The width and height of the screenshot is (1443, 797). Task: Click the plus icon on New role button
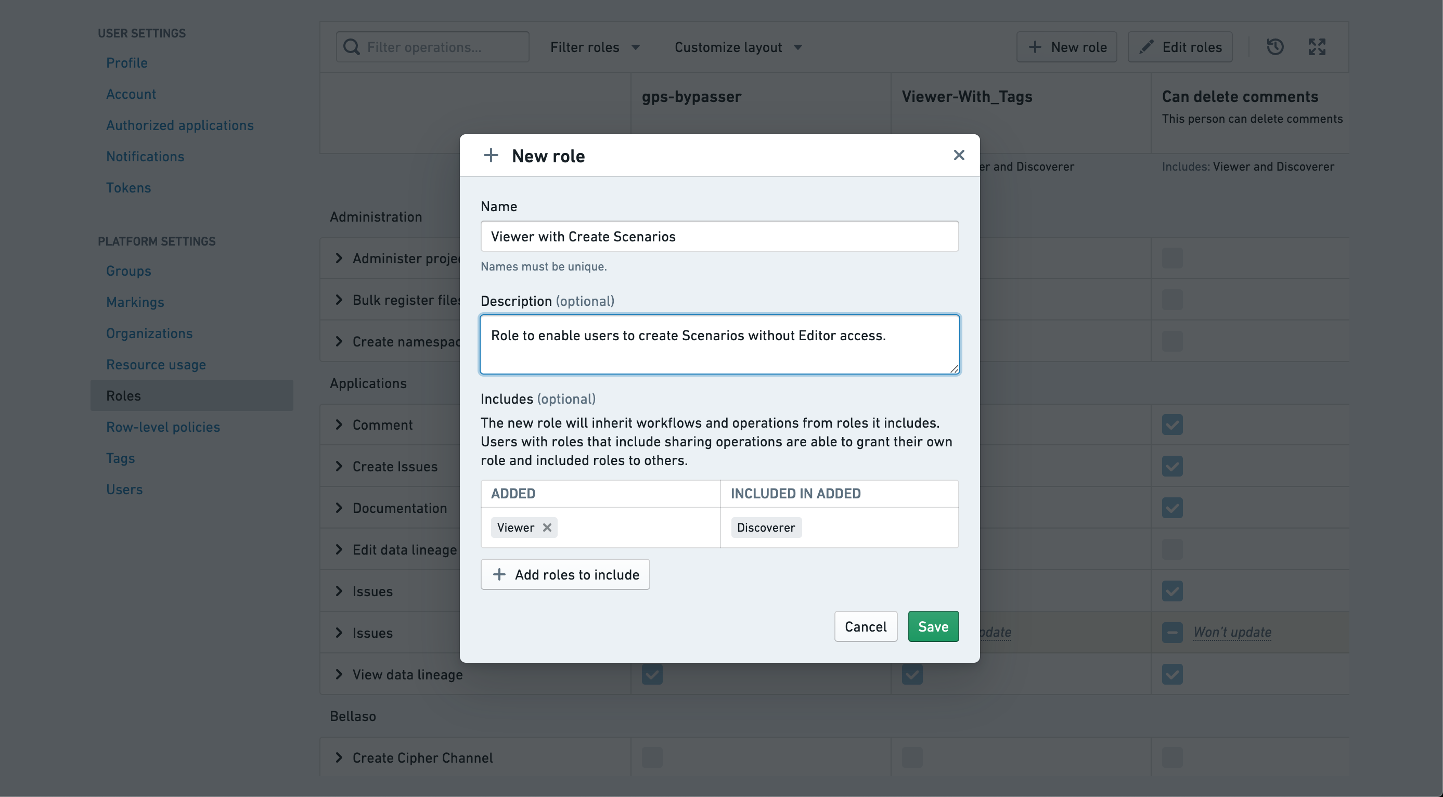click(1035, 47)
